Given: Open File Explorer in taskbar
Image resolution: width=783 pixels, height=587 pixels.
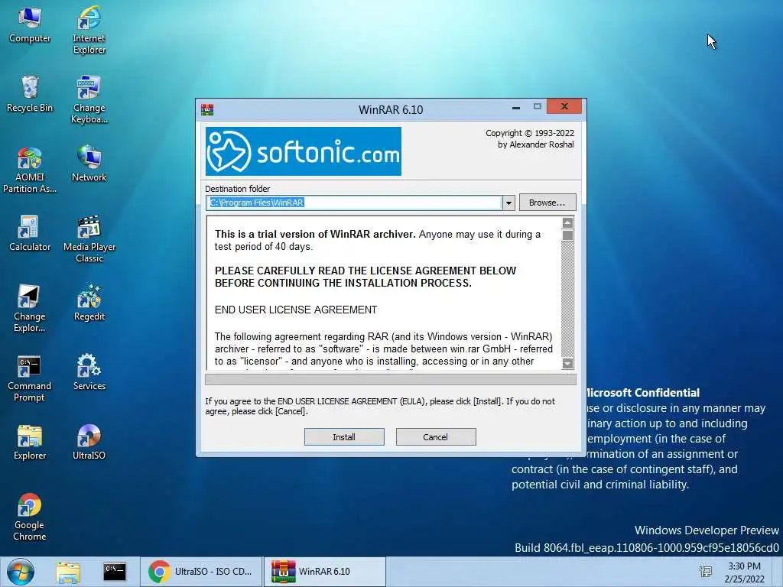Looking at the screenshot, I should 68,572.
